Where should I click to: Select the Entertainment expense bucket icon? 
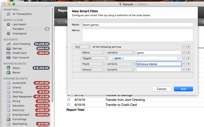point(8,115)
